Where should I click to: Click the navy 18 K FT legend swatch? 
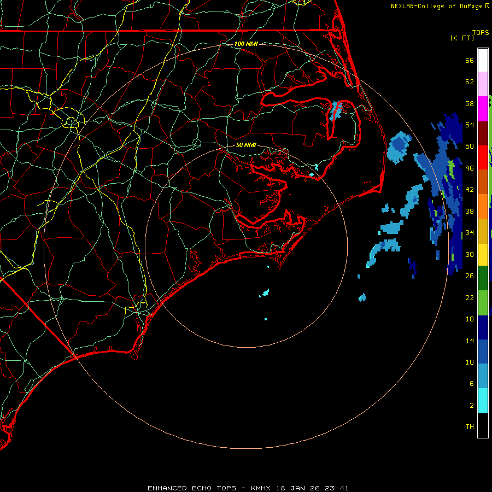point(483,327)
